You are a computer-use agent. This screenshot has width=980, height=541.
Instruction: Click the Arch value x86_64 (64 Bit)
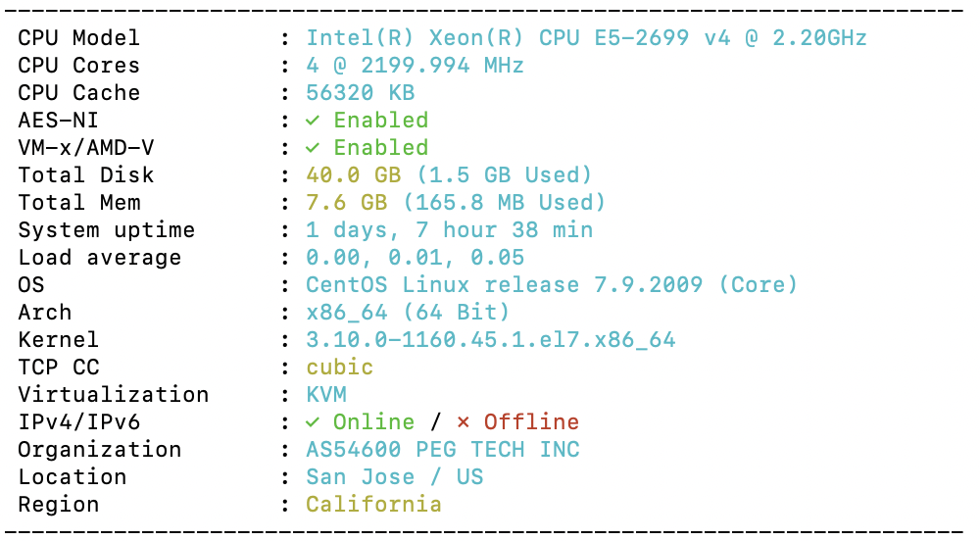(408, 313)
